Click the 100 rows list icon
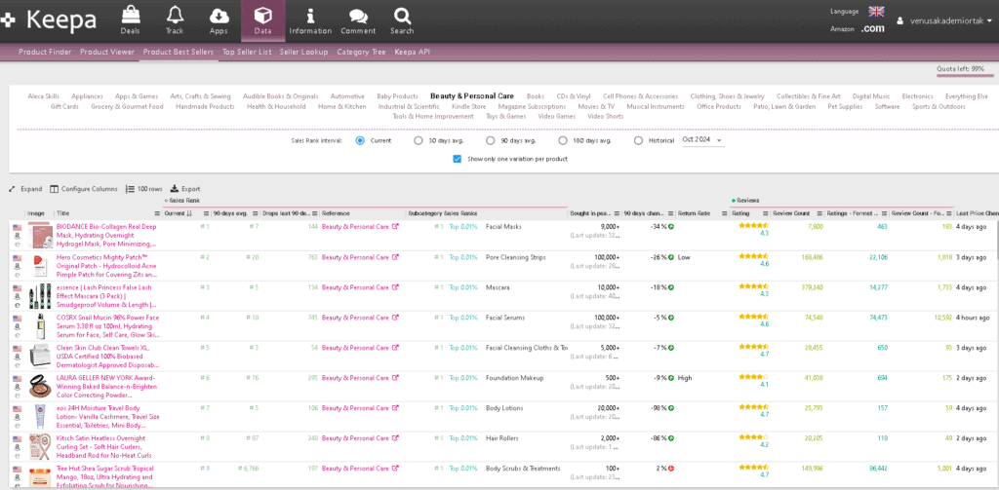Screen dimensions: 999x490 130,189
